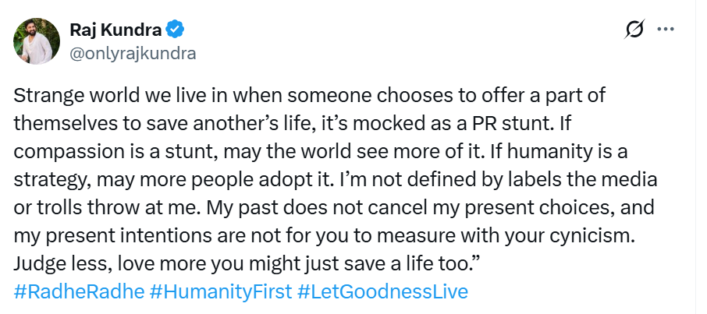Click the display name Raj Kundra
The height and width of the screenshot is (314, 707).
[x=114, y=31]
